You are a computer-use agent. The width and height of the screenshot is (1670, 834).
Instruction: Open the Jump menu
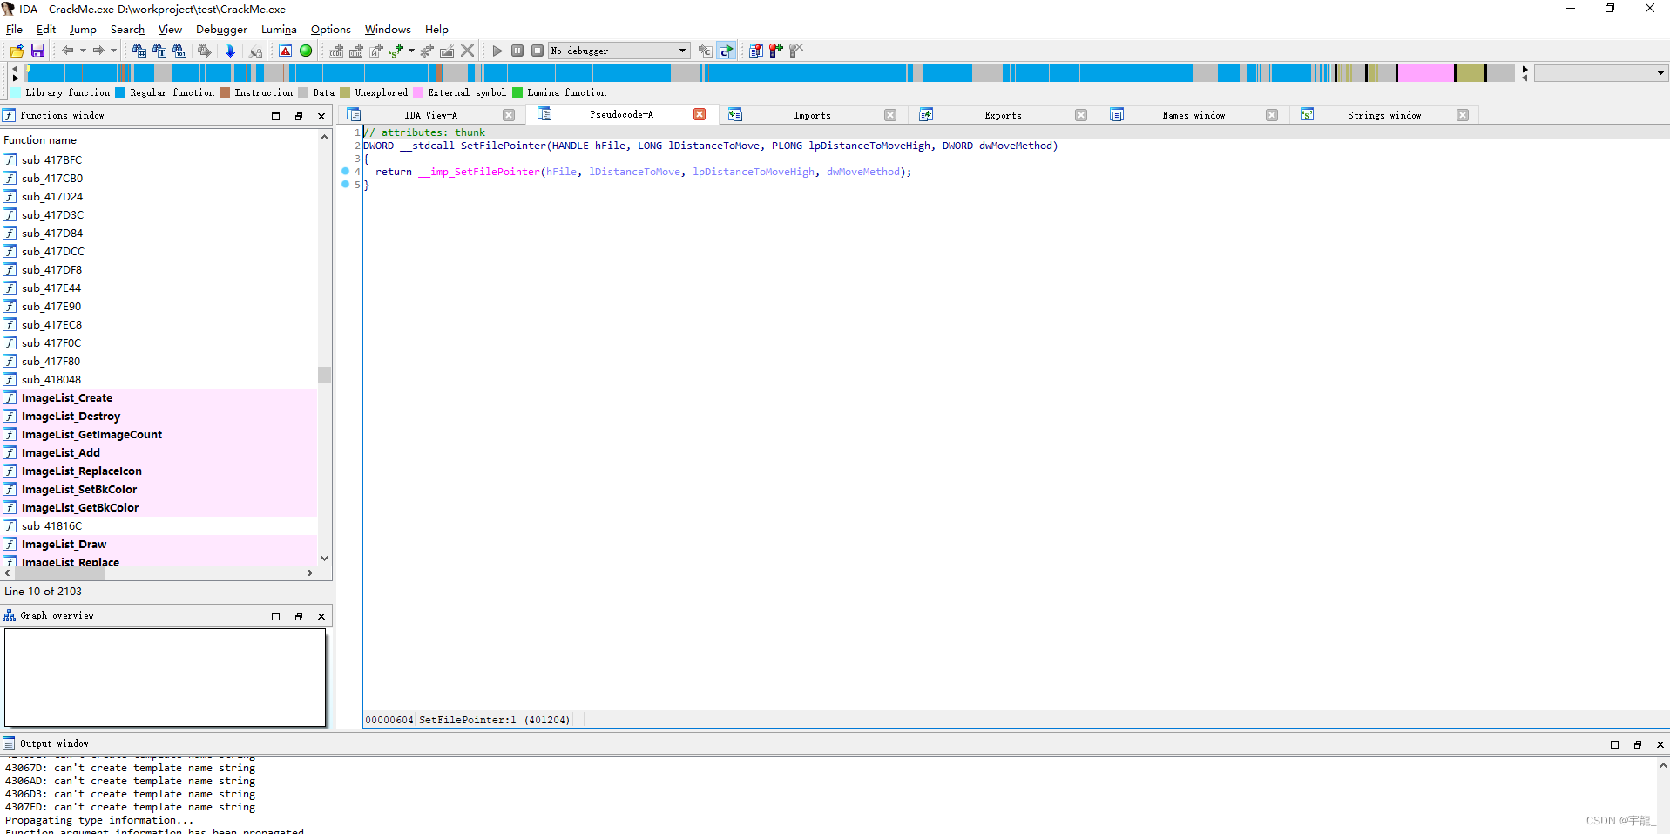coord(83,29)
